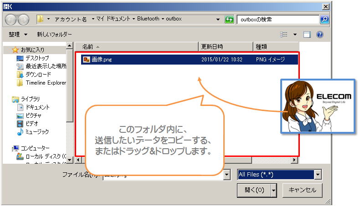Click 新しいフォルダー new folder button
Viewport: 360px width, 206px height.
(x=54, y=35)
